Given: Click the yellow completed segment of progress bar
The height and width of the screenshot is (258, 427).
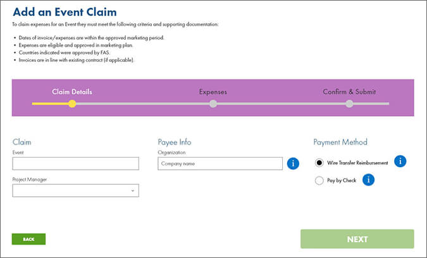Looking at the screenshot, I should coord(51,103).
